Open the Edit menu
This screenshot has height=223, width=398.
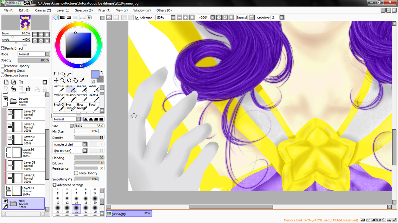(24, 10)
